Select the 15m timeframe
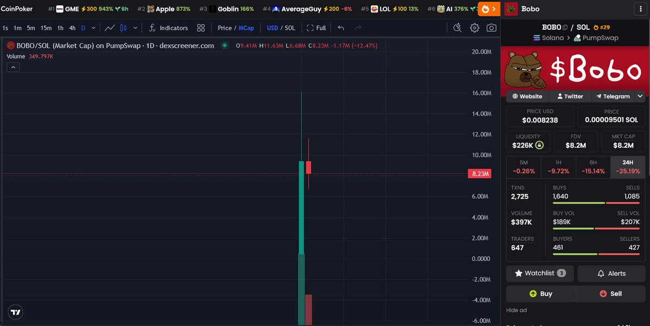Screen dimensions: 650x326 [x=46, y=28]
